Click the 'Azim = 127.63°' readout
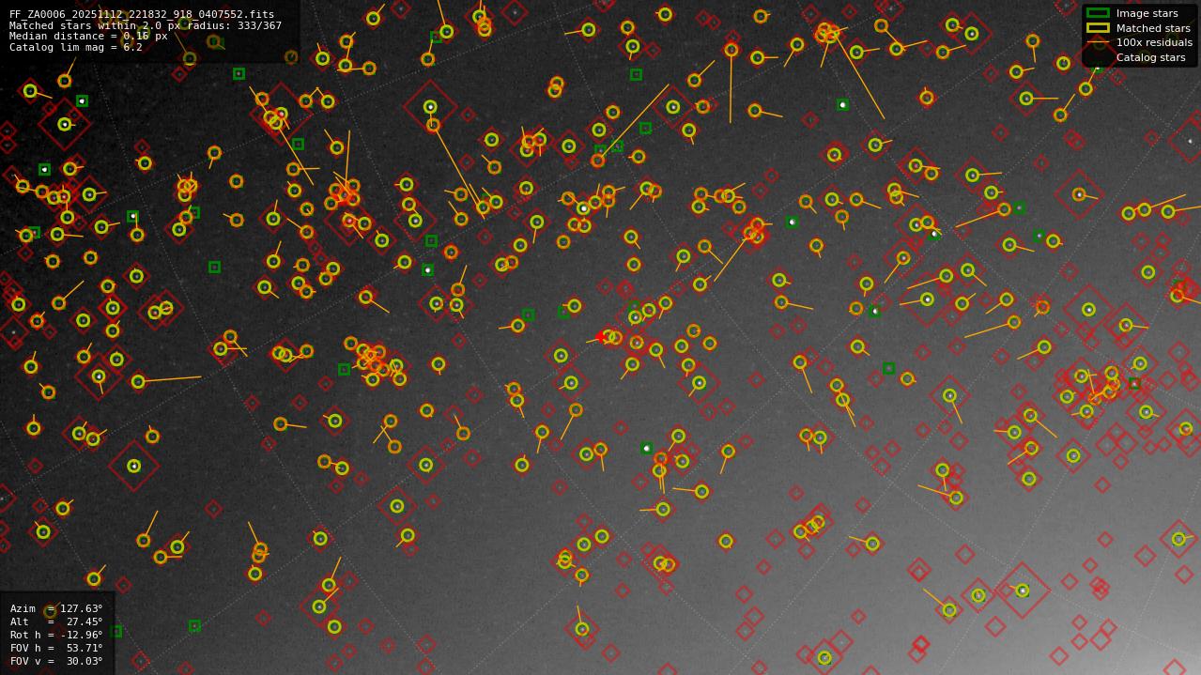 pos(56,608)
